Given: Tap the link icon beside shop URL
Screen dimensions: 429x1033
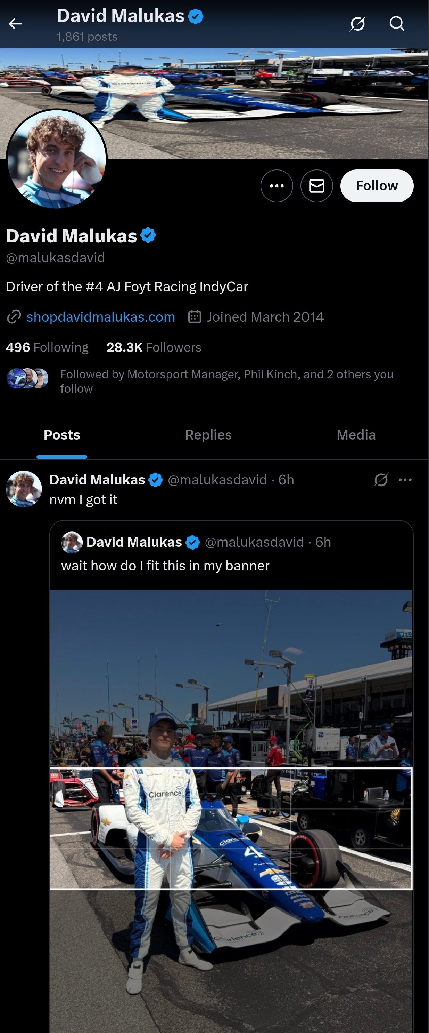Looking at the screenshot, I should click(x=14, y=317).
